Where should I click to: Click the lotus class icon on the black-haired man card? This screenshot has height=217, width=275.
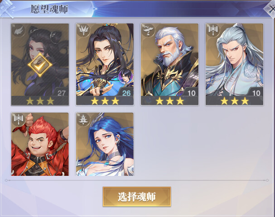[83, 30]
